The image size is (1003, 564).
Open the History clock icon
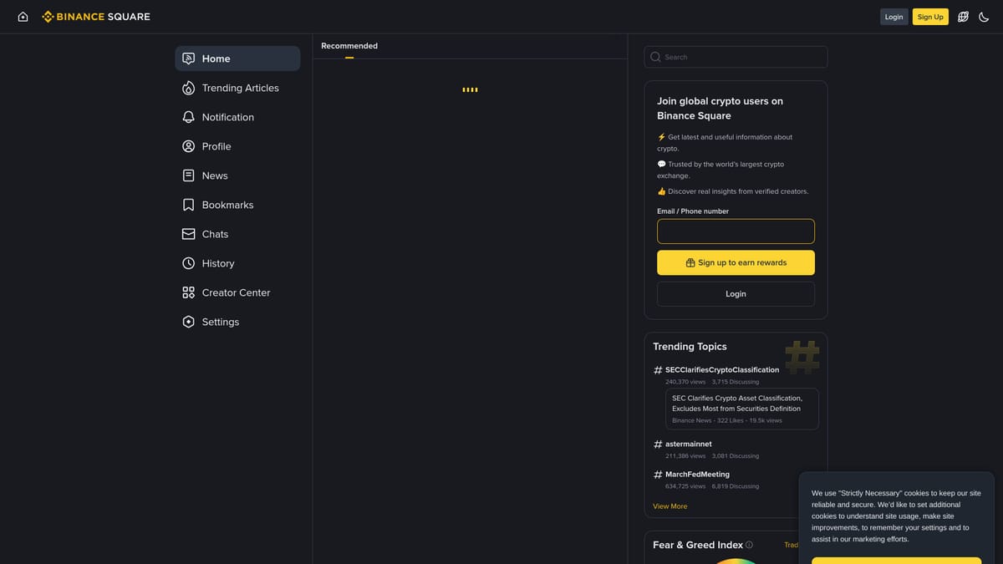188,263
